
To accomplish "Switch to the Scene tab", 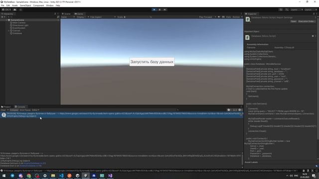I will 66,14.
